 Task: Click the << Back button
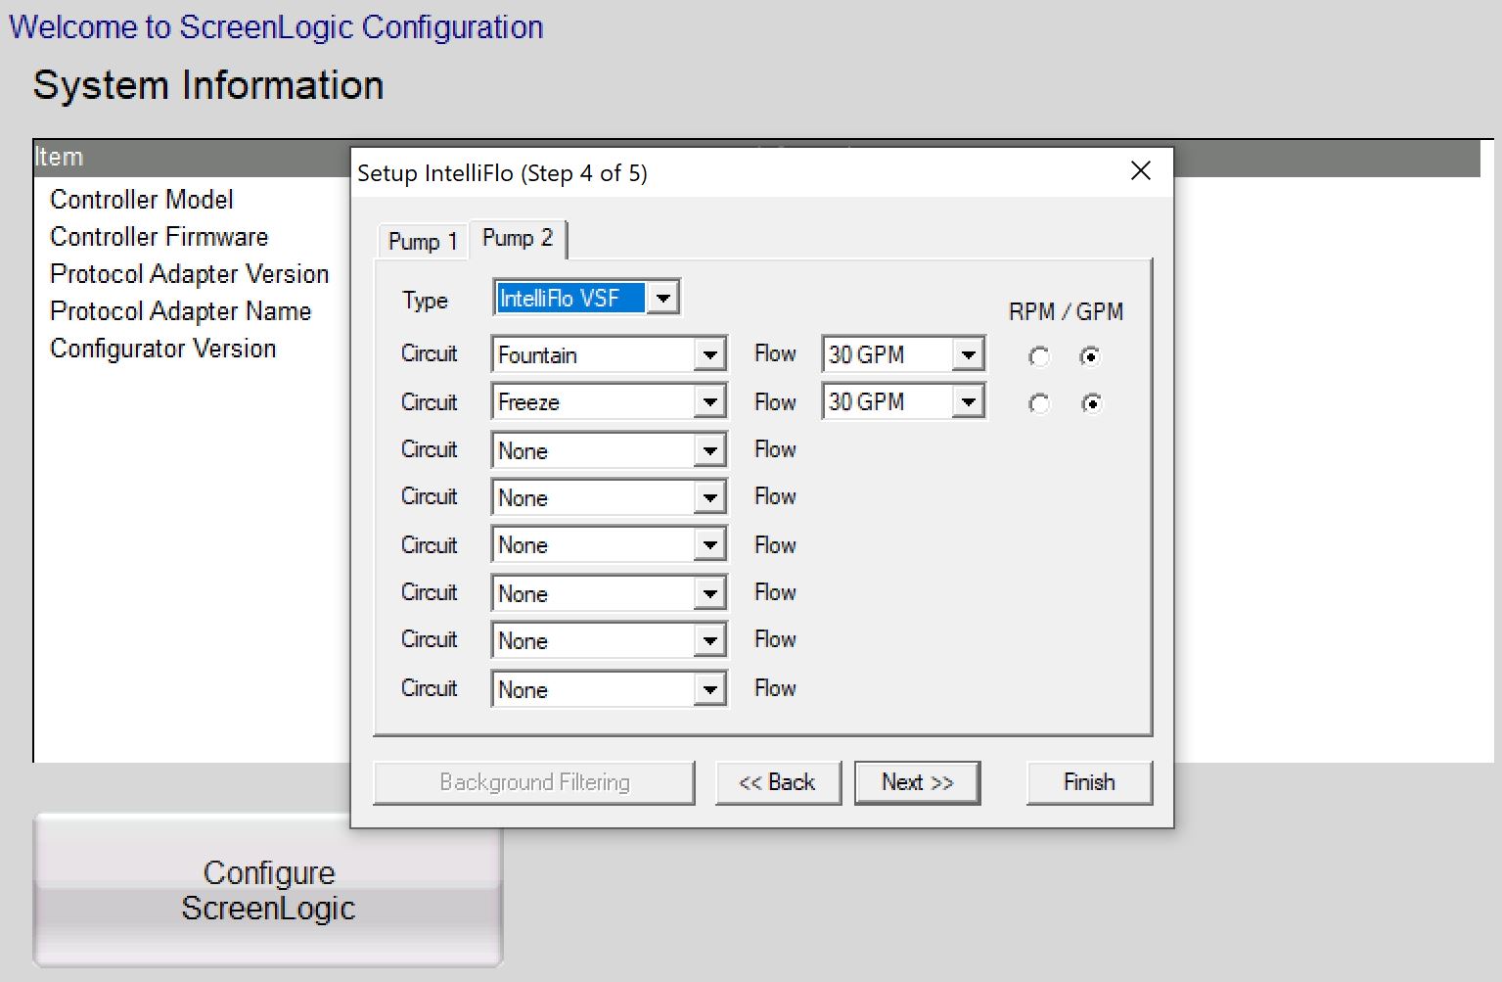(x=778, y=782)
